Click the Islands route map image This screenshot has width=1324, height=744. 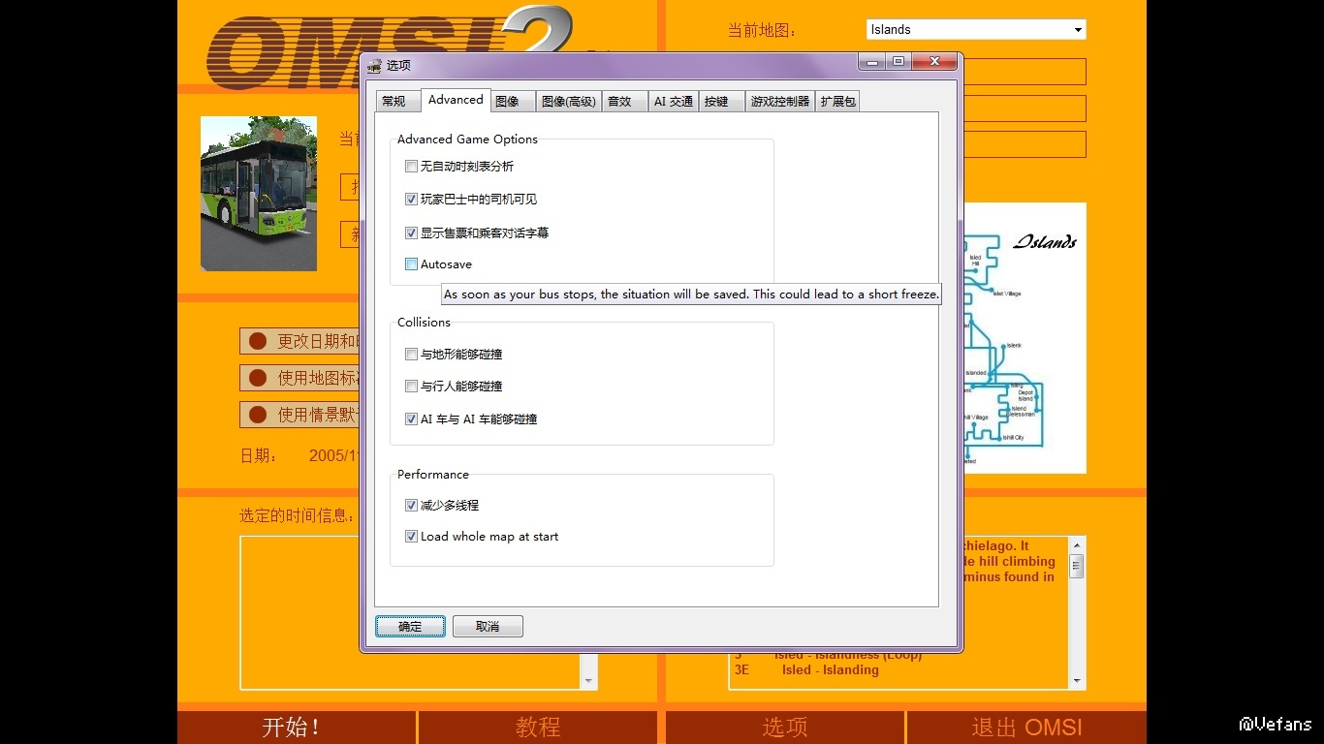pos(1024,338)
